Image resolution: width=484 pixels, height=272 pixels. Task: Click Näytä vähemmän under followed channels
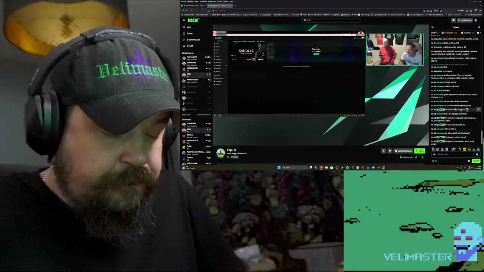(x=204, y=114)
